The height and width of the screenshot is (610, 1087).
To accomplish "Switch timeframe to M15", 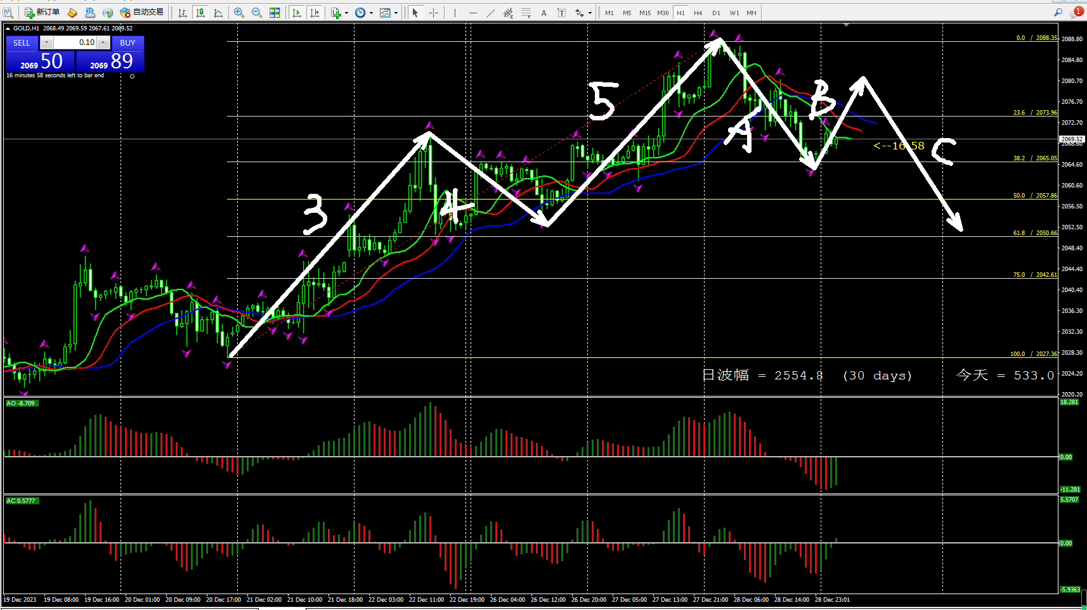I will tap(645, 13).
